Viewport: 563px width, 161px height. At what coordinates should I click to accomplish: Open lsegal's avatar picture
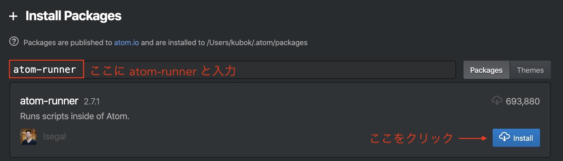pos(28,137)
